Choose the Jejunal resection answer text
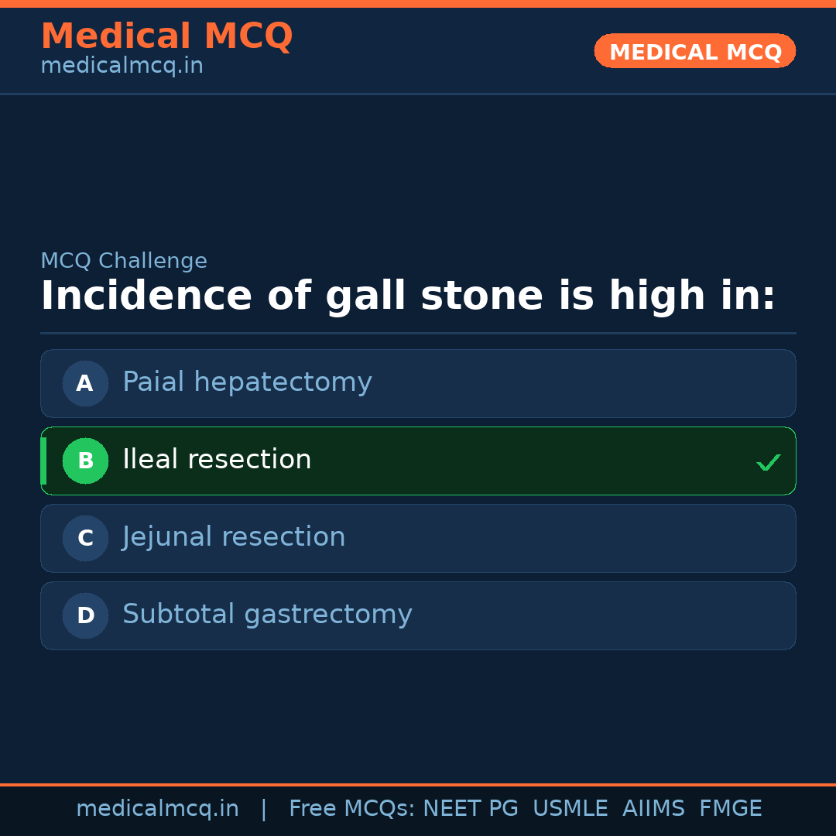This screenshot has height=836, width=836. pyautogui.click(x=234, y=537)
